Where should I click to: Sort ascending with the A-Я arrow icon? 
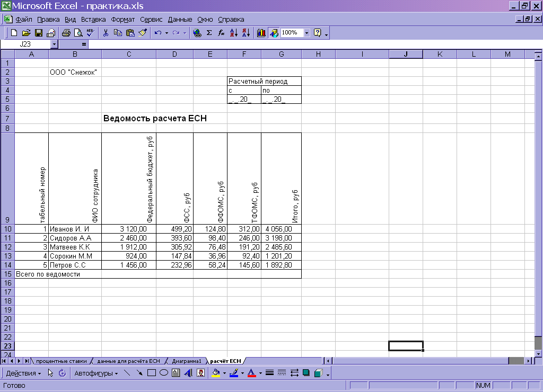click(234, 33)
